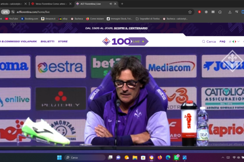Open the video player toolbar icon
The image size is (244, 162).
point(213,12)
